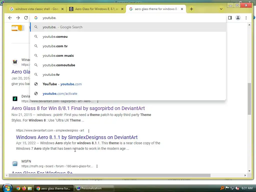Image resolution: width=256 pixels, height=192 pixels.
Task: Choose the 'youtube.comou' suggestion
Action: coord(128,36)
